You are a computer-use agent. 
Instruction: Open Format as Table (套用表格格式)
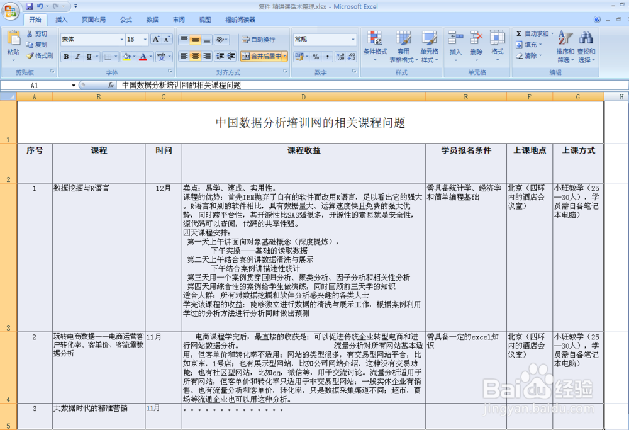coord(403,46)
